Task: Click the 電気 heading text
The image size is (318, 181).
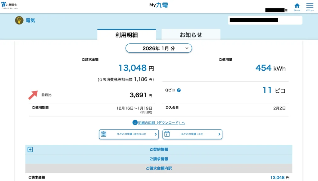Action: 30,20
